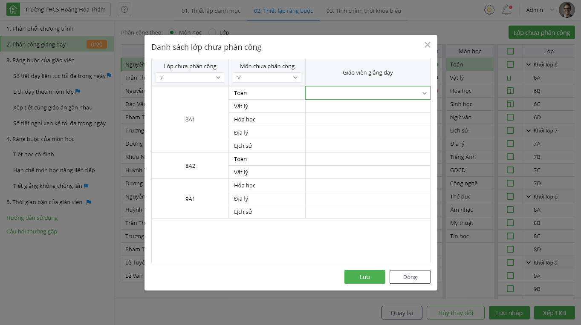Open the notifications bell
Screen dimensions: 581x325
(506, 10)
